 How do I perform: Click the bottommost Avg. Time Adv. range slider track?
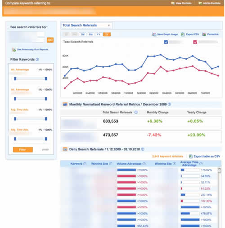[x=31, y=139]
